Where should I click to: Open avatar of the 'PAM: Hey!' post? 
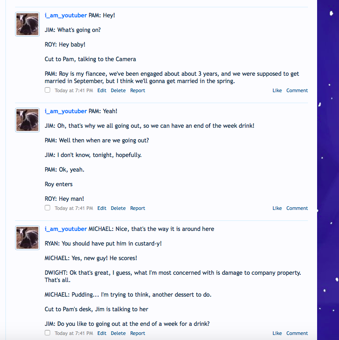[27, 24]
